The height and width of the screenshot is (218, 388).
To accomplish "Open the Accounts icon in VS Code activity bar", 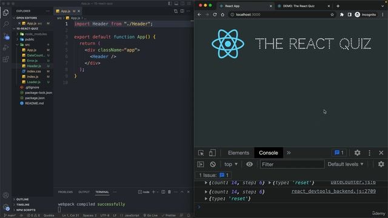I will (x=5, y=195).
